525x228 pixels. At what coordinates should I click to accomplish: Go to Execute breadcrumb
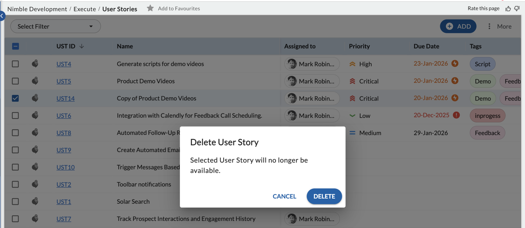85,9
